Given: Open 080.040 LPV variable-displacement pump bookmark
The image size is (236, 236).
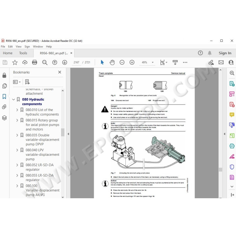Looking at the screenshot, I should 42,154.
